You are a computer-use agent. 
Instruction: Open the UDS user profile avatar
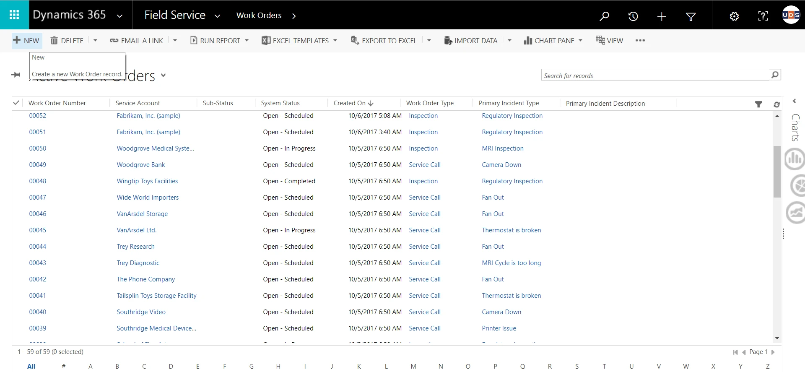[x=791, y=15]
